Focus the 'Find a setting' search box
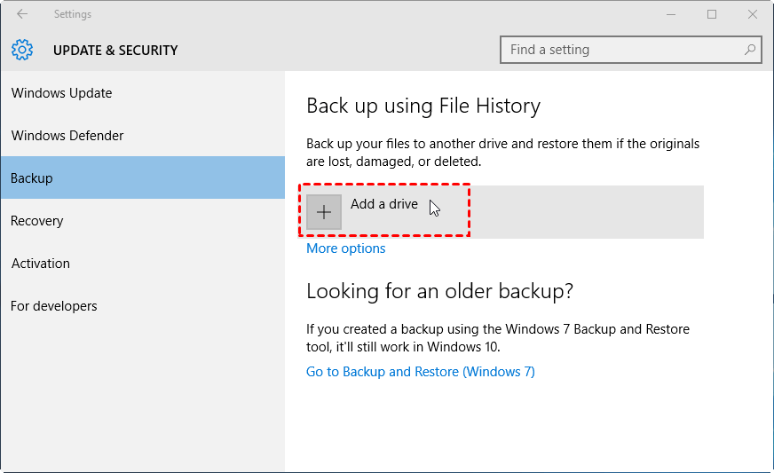 coord(621,50)
